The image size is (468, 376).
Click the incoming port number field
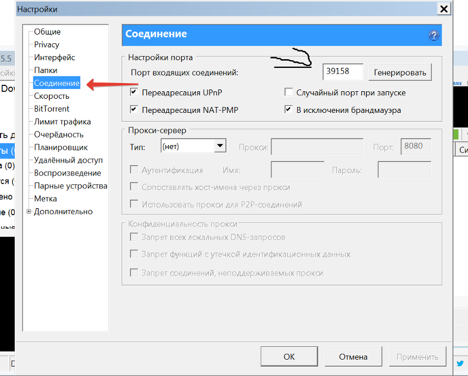pos(343,71)
